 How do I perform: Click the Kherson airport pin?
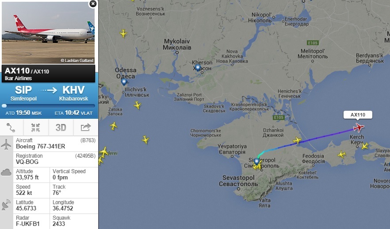tap(198, 68)
